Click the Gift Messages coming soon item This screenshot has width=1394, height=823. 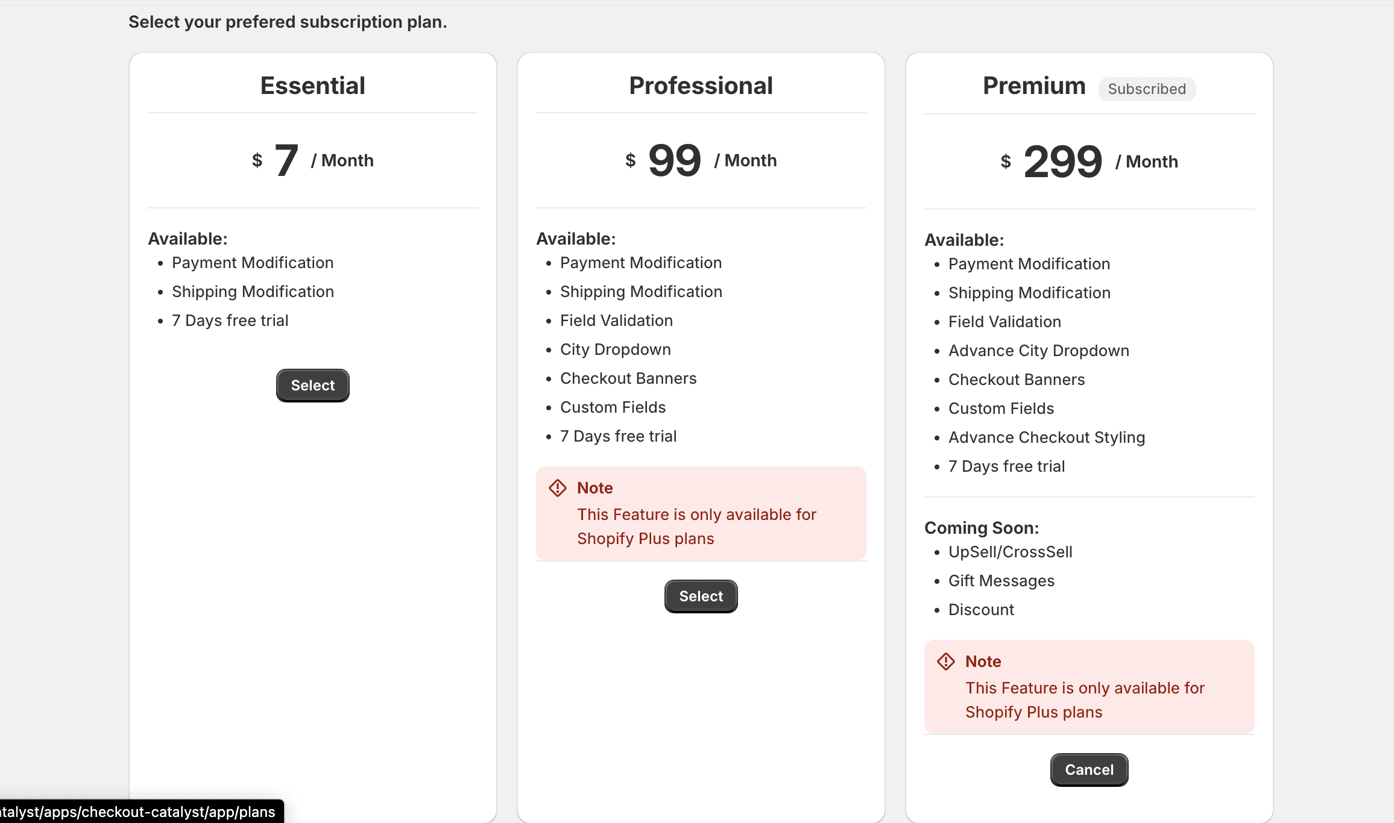[1001, 581]
